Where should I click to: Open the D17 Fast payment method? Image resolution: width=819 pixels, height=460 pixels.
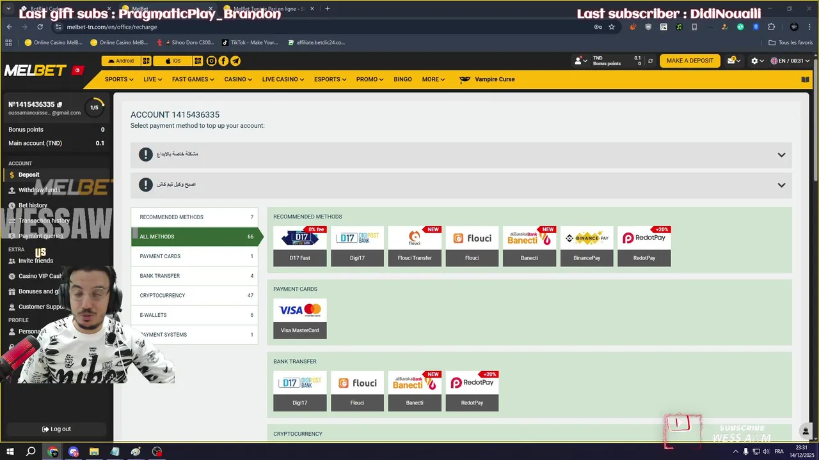[300, 246]
